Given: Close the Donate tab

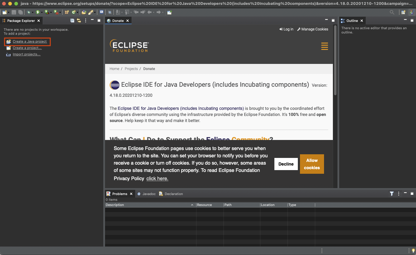Looking at the screenshot, I should pyautogui.click(x=128, y=21).
